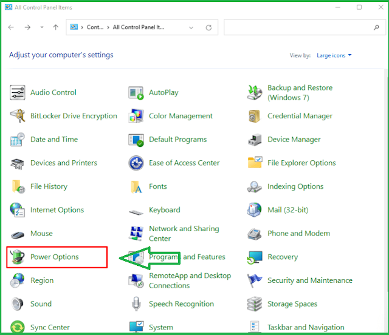The width and height of the screenshot is (389, 335).
Task: Click the Region globe clock icon
Action: [17, 280]
